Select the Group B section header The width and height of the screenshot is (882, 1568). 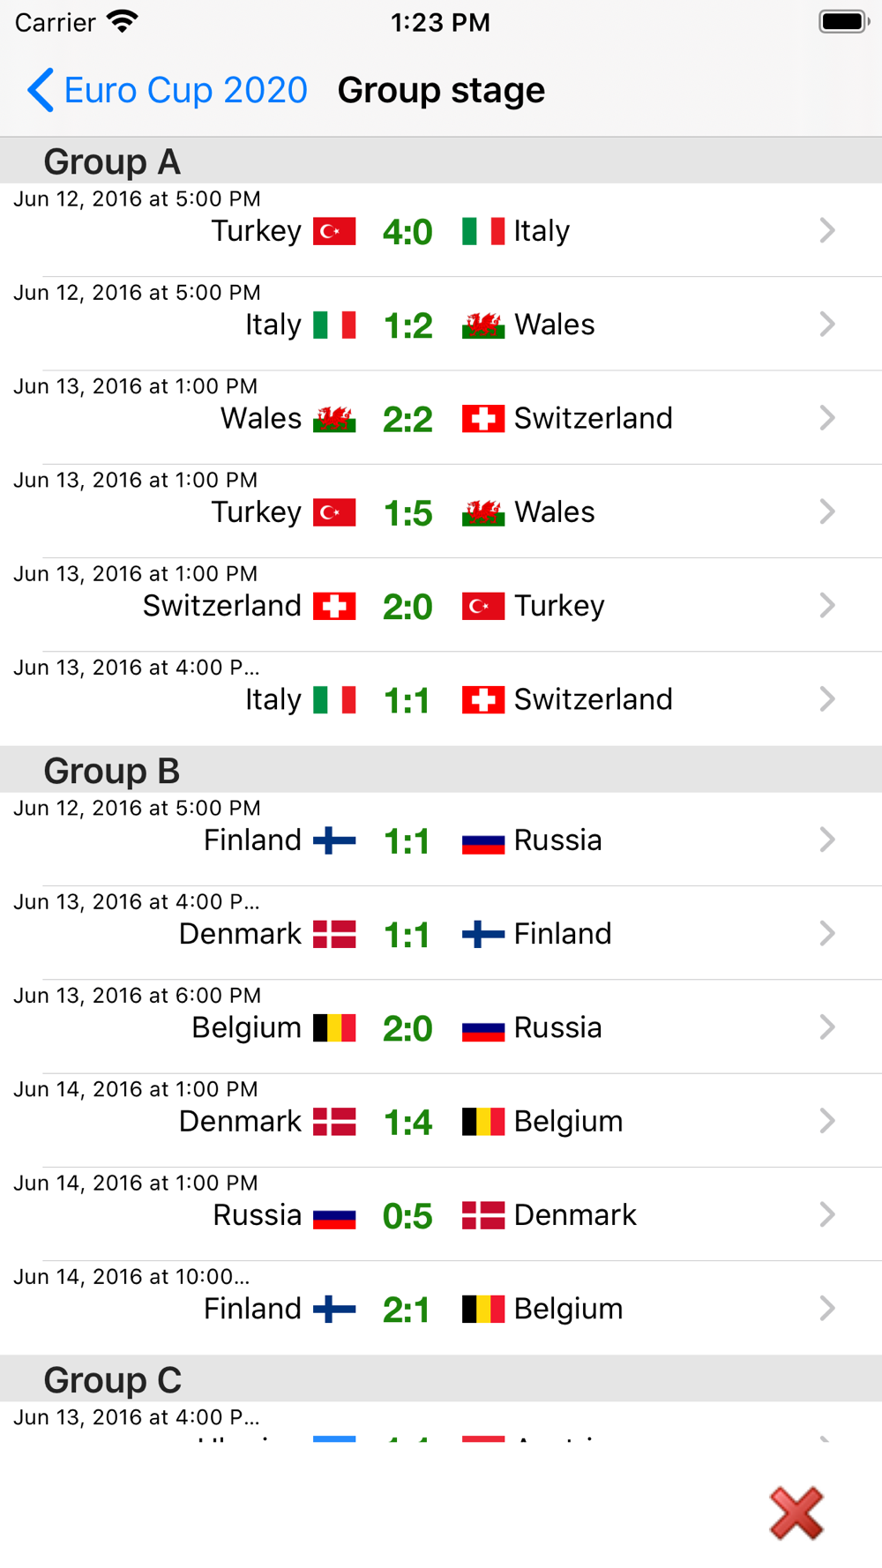[x=112, y=771]
